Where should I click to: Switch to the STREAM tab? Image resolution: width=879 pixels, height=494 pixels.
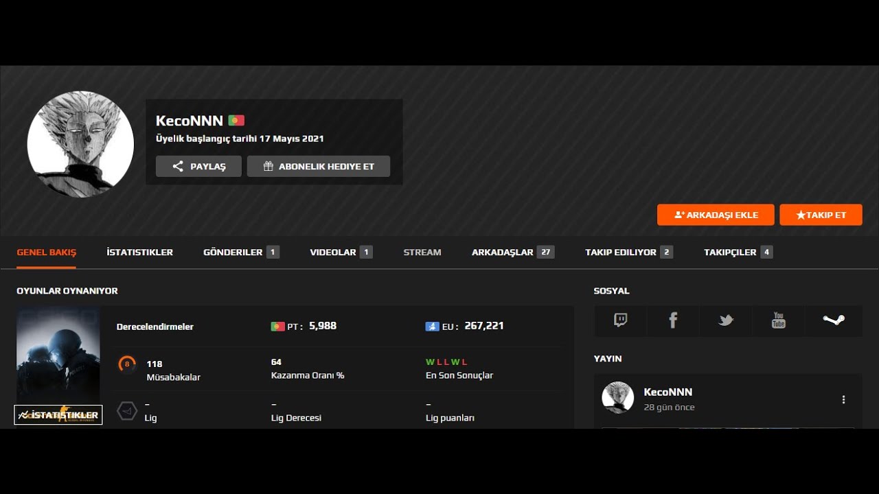click(x=422, y=252)
